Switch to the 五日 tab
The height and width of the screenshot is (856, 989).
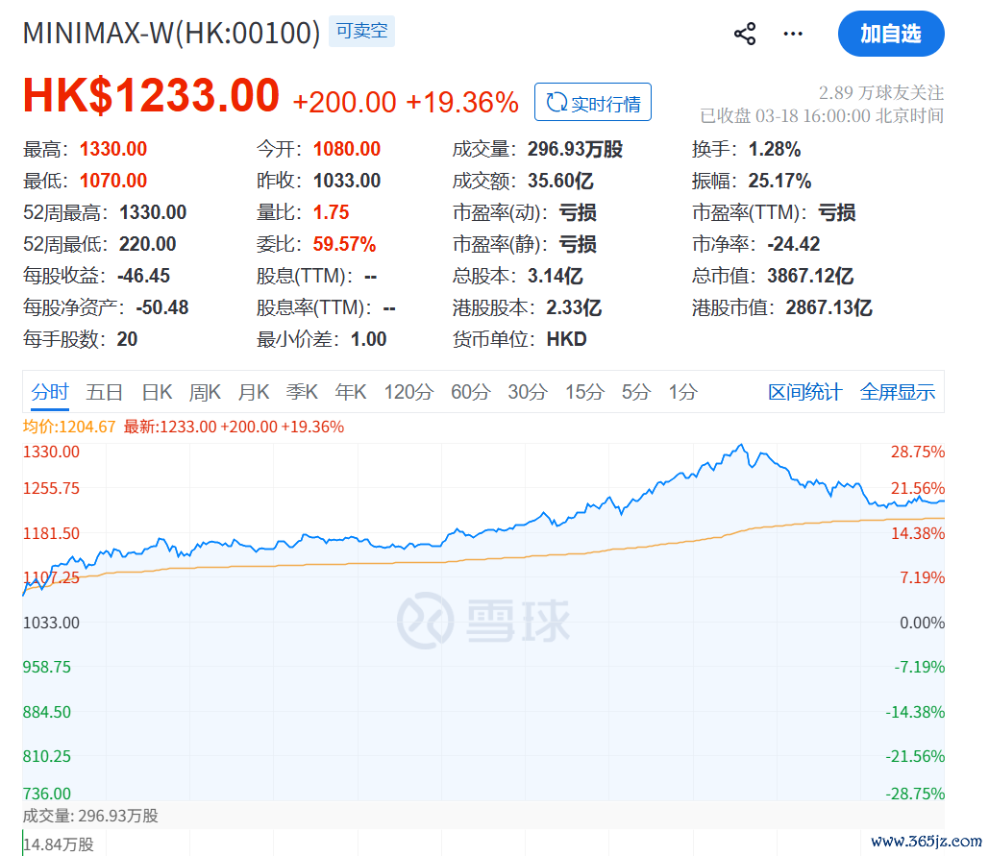pos(104,392)
